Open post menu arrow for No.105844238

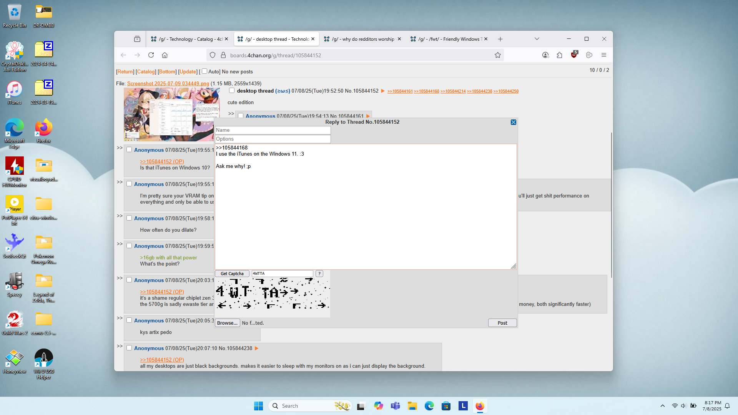click(257, 349)
